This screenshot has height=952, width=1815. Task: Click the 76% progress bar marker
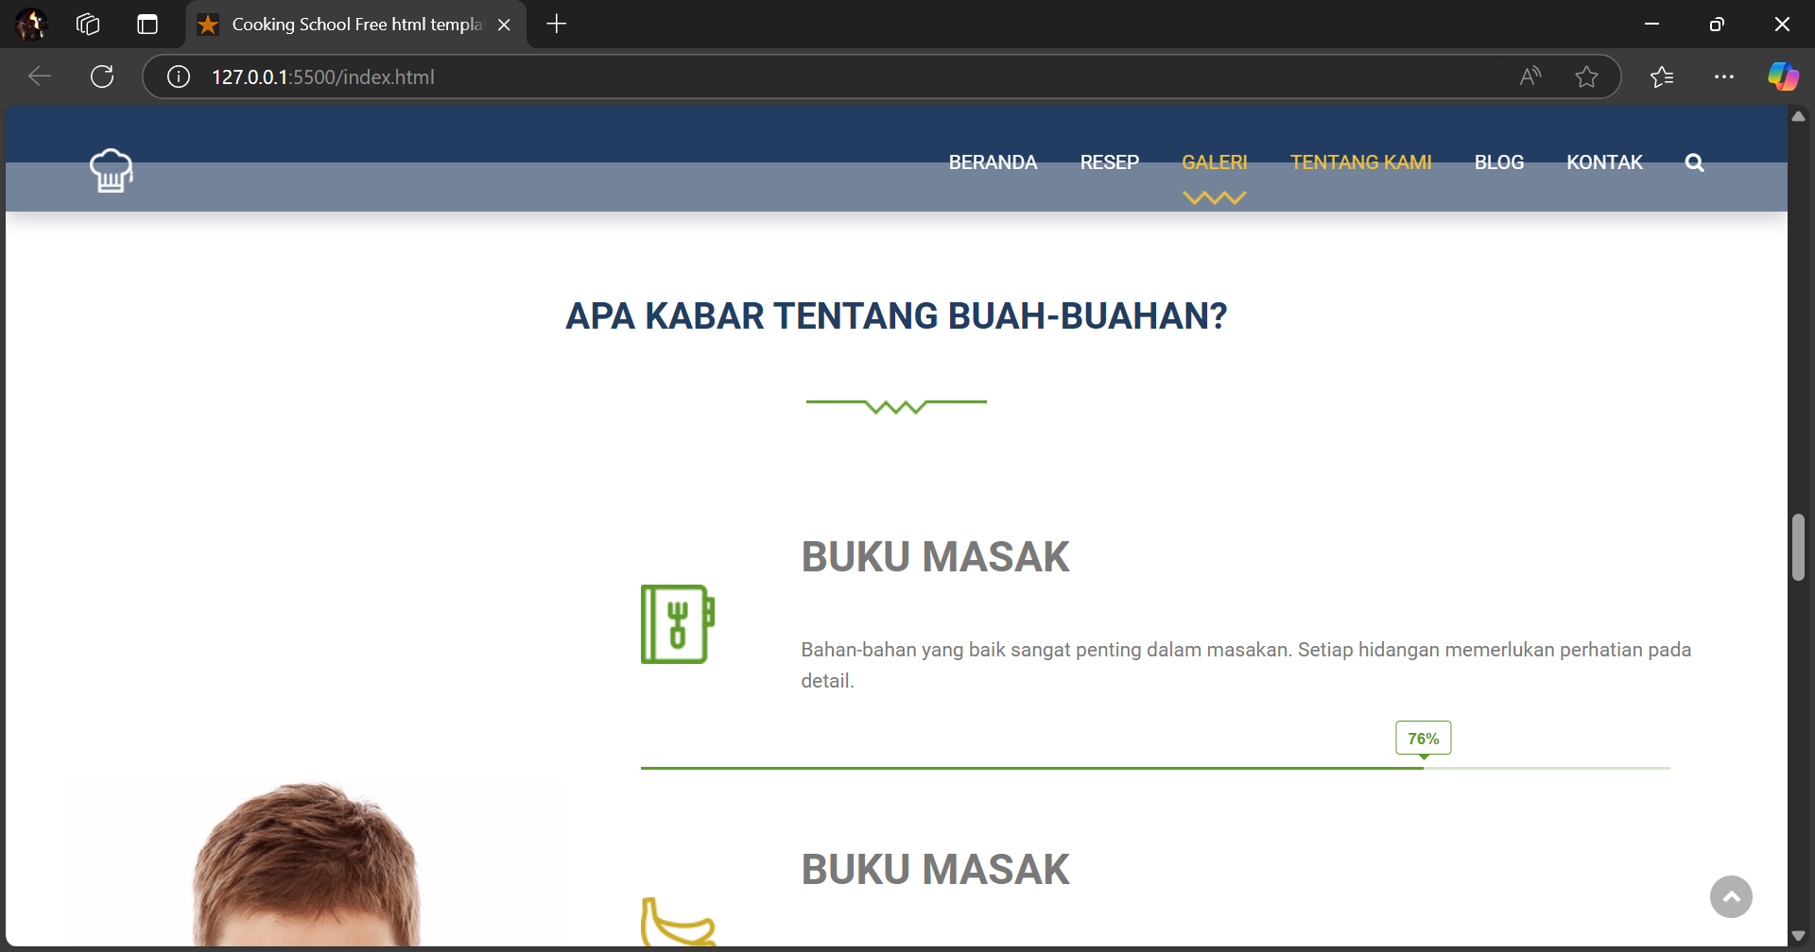(1423, 739)
